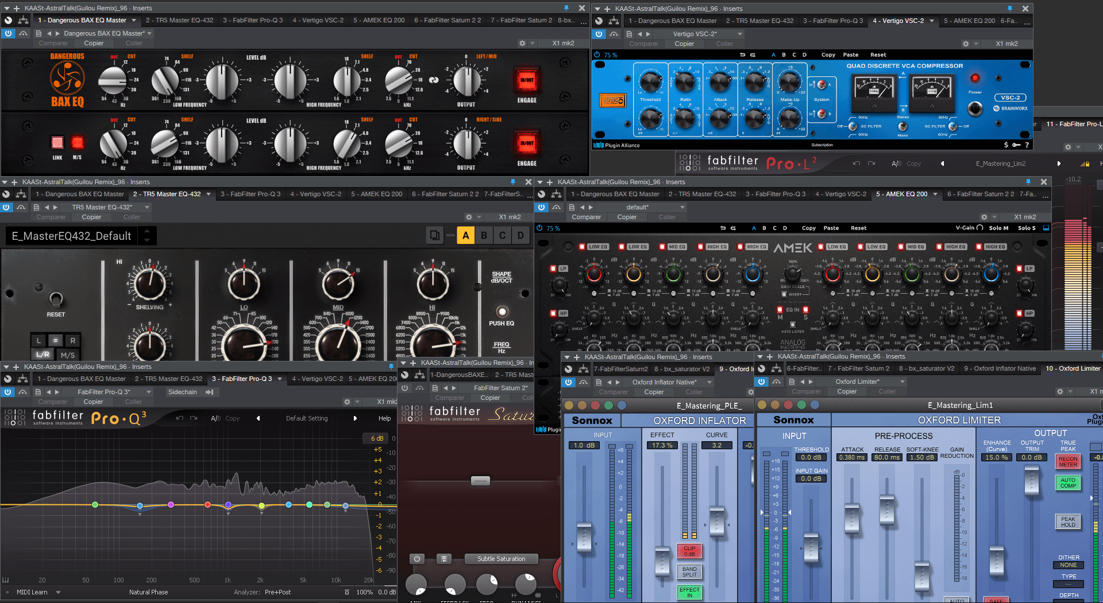Select red EQ band node in Pro-Q 3
The height and width of the screenshot is (603, 1103).
[x=208, y=504]
